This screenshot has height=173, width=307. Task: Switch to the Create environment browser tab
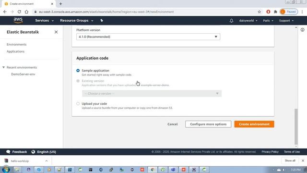point(28,4)
